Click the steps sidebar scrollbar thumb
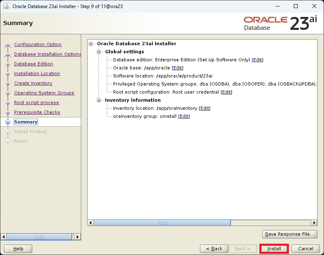Viewport: 324px width, 255px height. pyautogui.click(x=39, y=236)
